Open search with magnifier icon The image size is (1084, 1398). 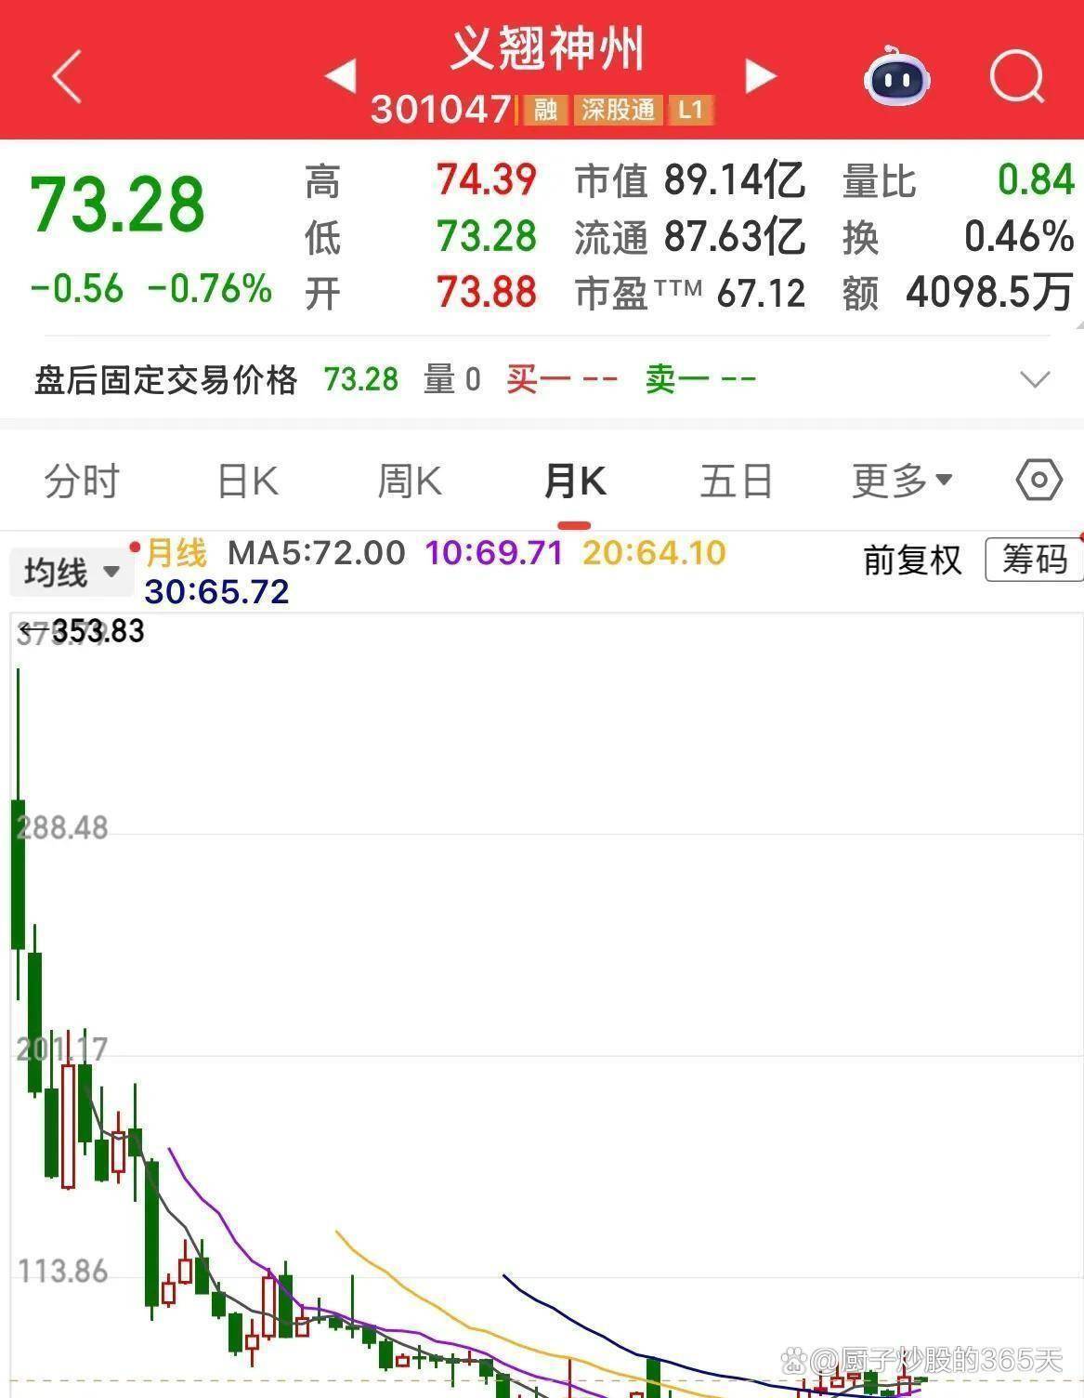1017,77
